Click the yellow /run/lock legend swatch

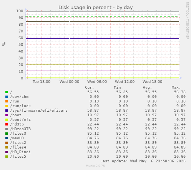tap(7, 106)
